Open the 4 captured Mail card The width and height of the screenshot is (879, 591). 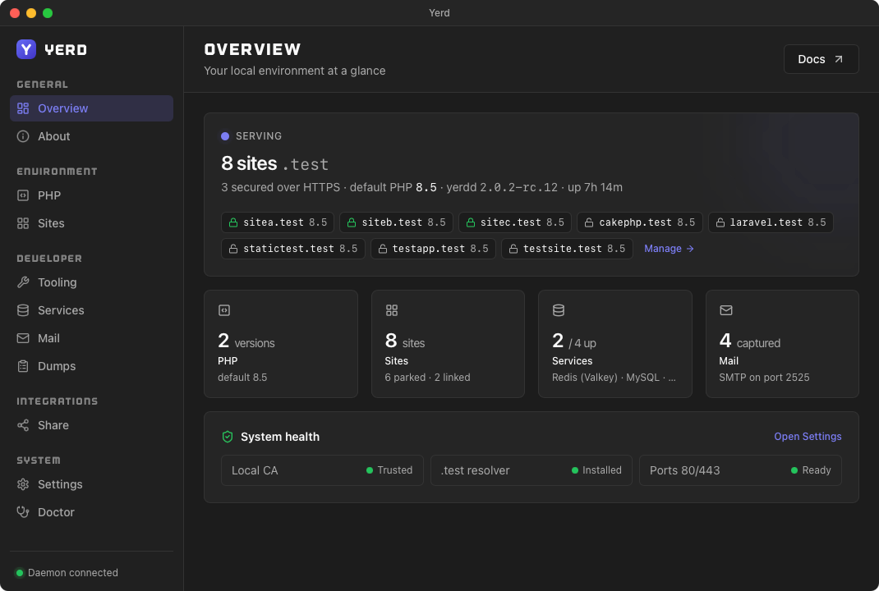coord(782,344)
